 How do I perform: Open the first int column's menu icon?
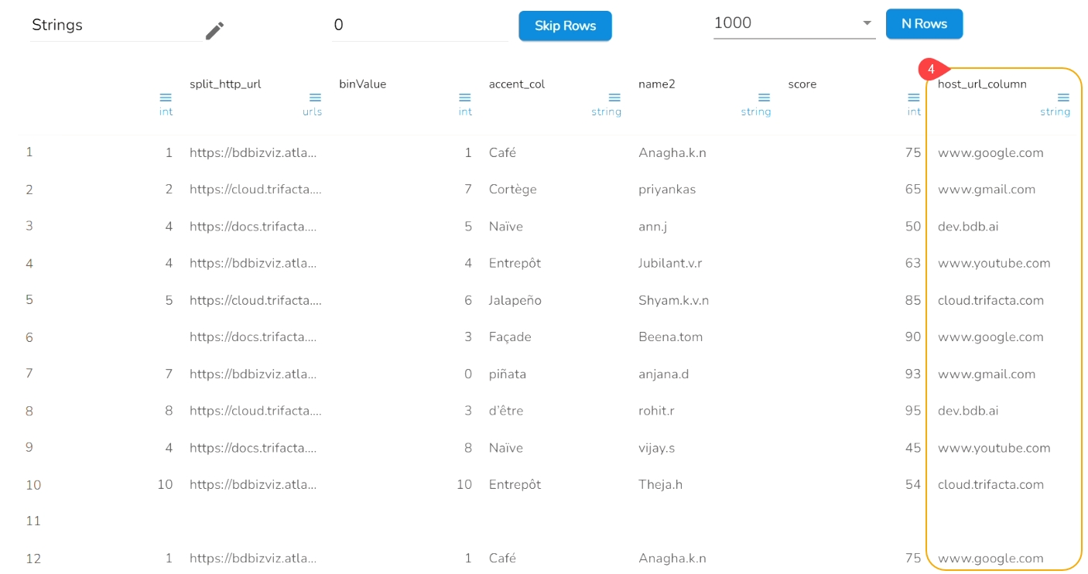166,97
